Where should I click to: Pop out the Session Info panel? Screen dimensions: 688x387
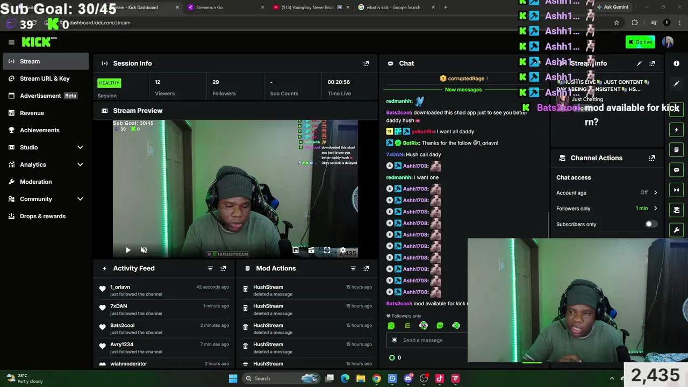pyautogui.click(x=366, y=63)
